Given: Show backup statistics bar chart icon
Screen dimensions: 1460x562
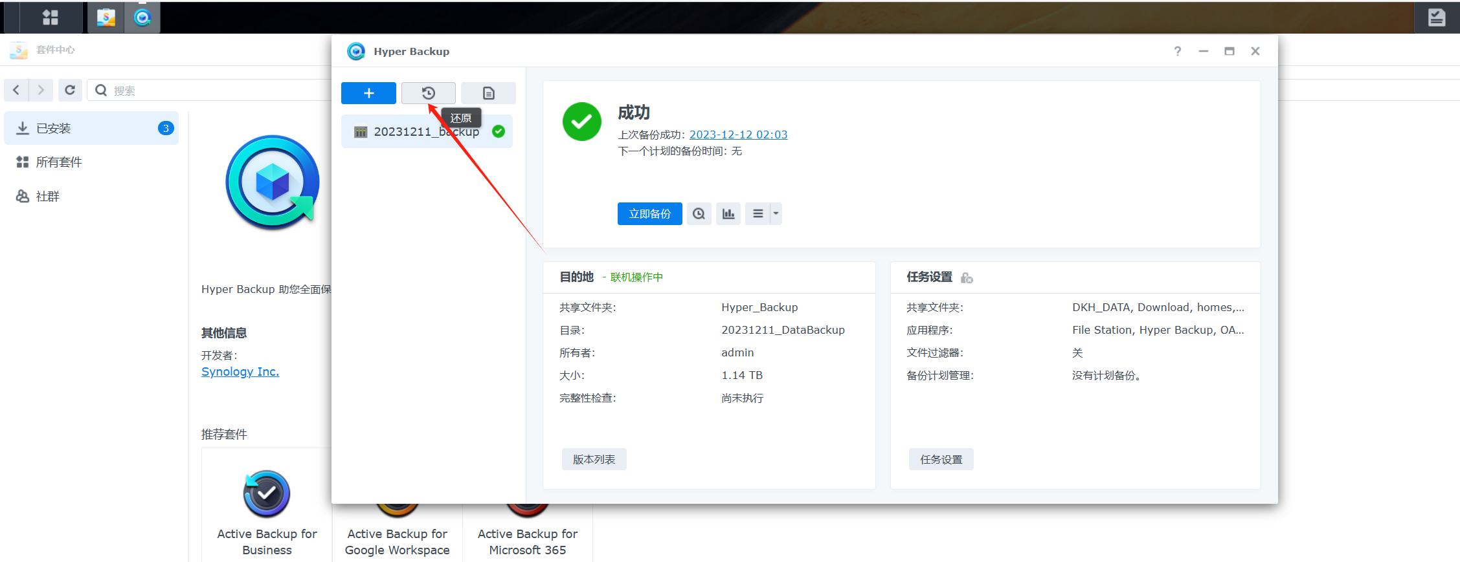Looking at the screenshot, I should point(728,214).
